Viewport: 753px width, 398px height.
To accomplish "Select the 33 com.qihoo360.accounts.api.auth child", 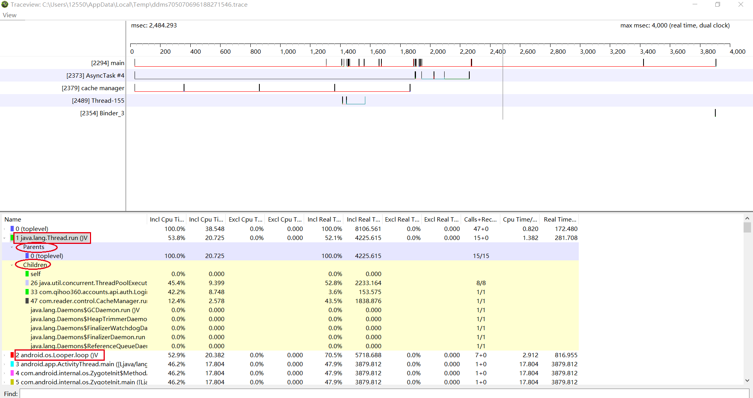I will [290, 292].
